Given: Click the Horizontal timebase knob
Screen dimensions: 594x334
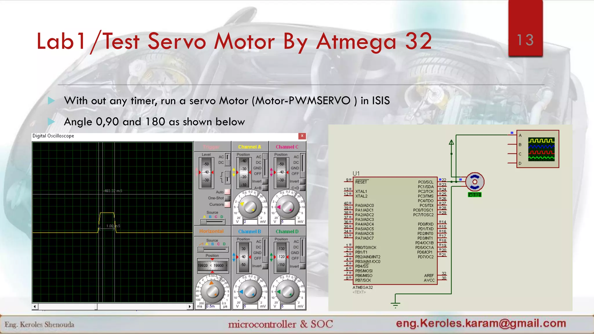Looking at the screenshot, I should (212, 291).
